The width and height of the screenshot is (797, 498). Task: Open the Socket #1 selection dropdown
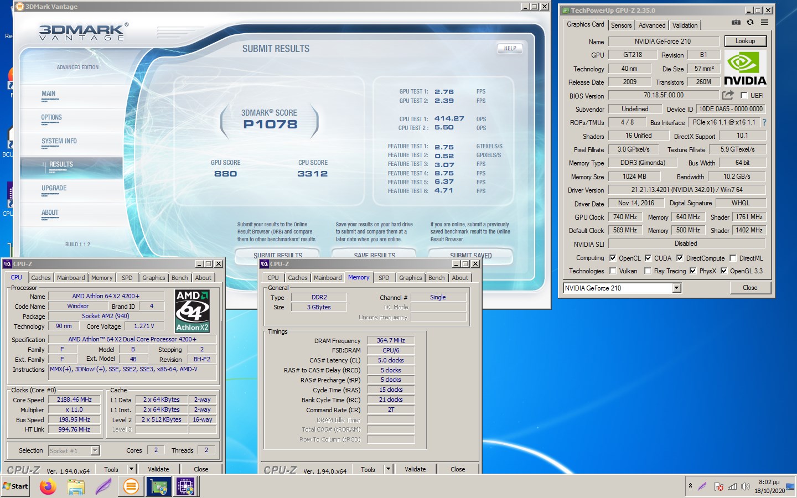[95, 450]
